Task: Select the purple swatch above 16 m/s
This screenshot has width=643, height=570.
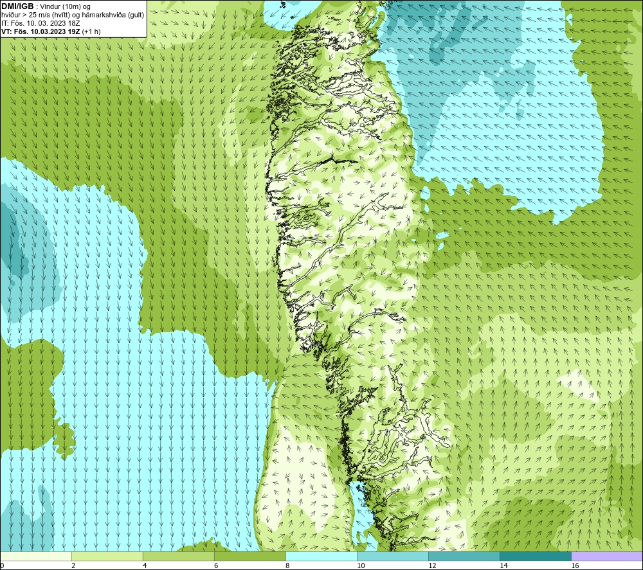Action: pos(607,557)
